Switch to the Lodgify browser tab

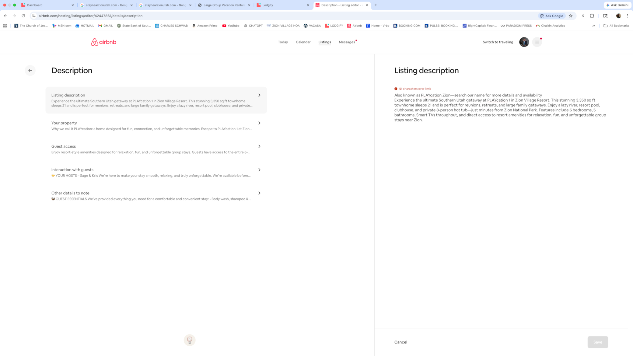282,5
